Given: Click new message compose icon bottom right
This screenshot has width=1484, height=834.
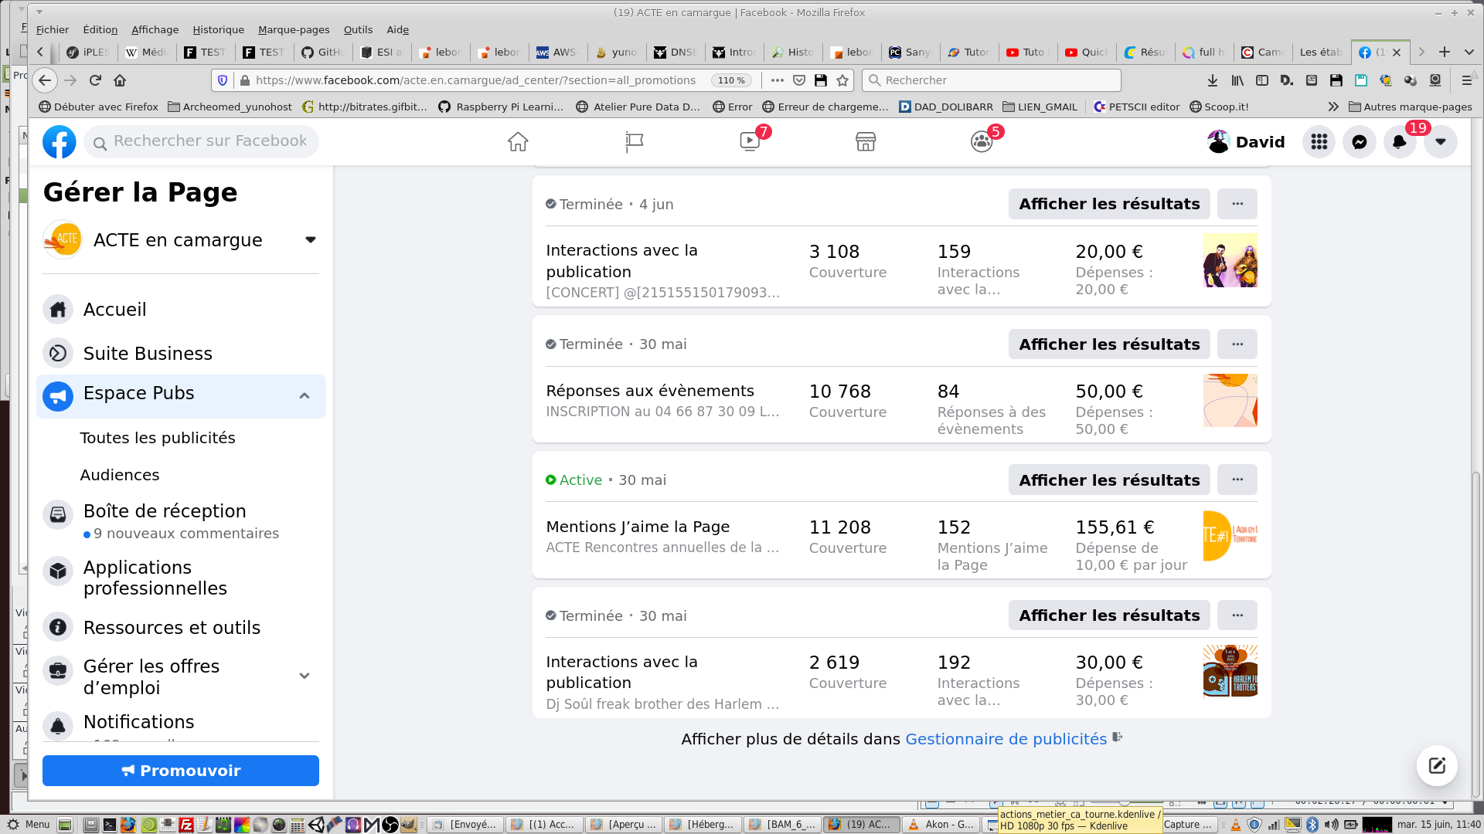Looking at the screenshot, I should click(1437, 765).
